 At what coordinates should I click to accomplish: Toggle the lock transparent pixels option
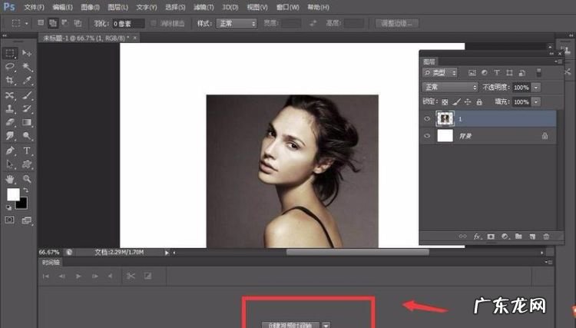pyautogui.click(x=445, y=101)
